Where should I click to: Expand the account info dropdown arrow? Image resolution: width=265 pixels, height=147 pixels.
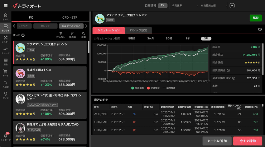pyautogui.click(x=232, y=6)
